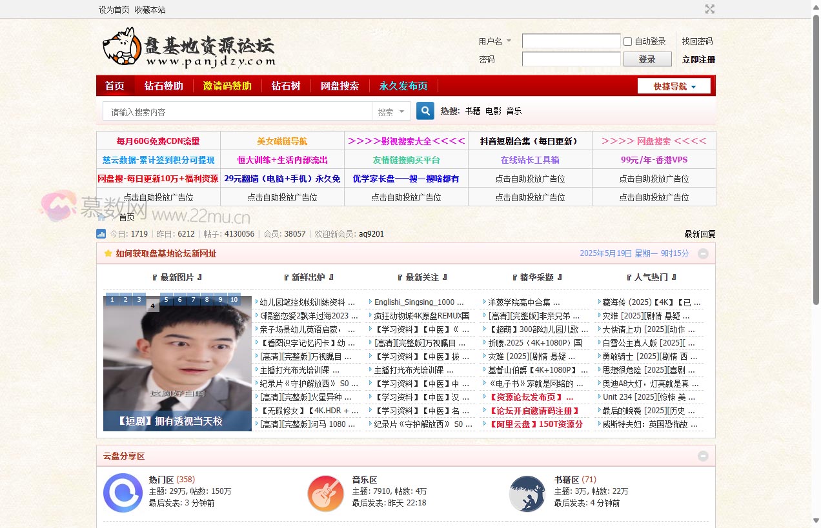Screen dimensions: 821x528
Task: Click the fullscreen expand icon top right
Action: [710, 9]
